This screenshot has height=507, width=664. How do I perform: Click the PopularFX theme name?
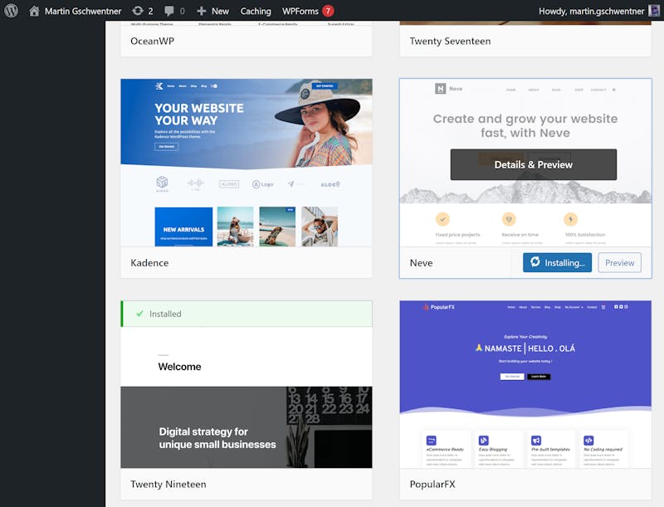point(432,484)
